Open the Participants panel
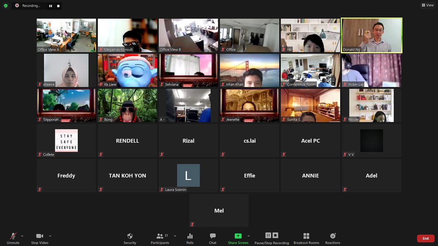Image resolution: width=438 pixels, height=246 pixels. coord(160,239)
